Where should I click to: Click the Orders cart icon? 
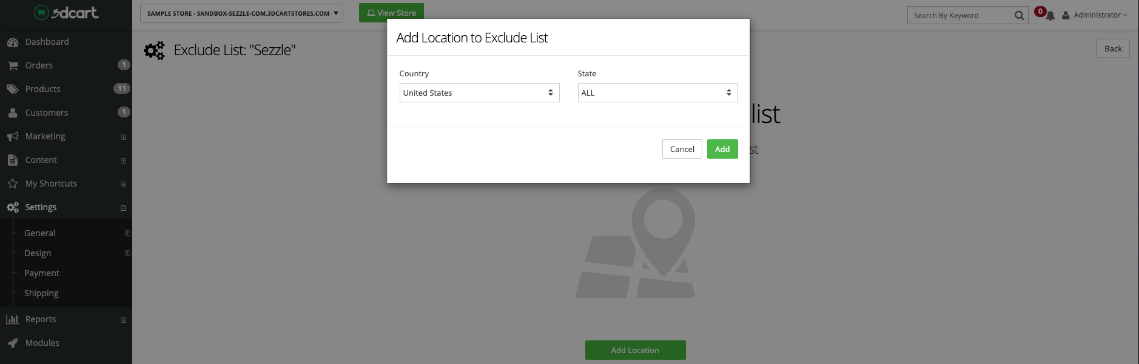(13, 65)
